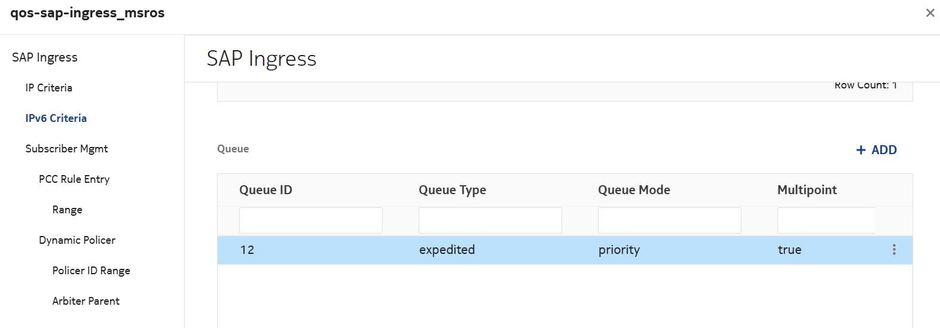940x328 pixels.
Task: Sort by Queue ID column header
Action: point(265,190)
